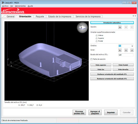Open the Herramientas menu
138x124 pixels.
pyautogui.click(x=20, y=6)
